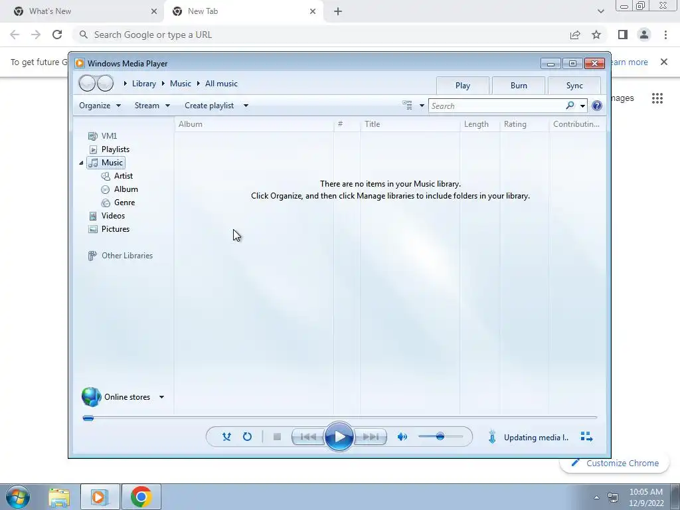
Task: Open the Organize menu
Action: pyautogui.click(x=100, y=106)
